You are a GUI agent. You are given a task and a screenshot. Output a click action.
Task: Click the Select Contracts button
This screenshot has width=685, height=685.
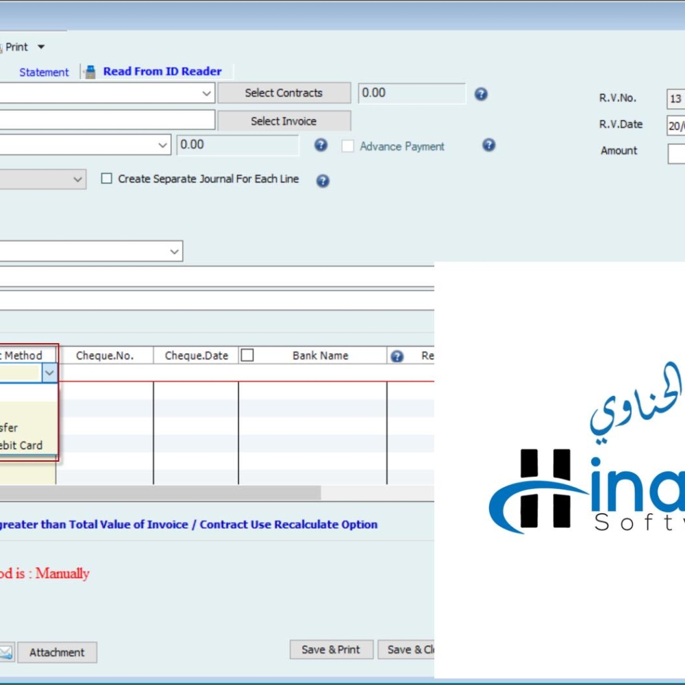coord(284,93)
